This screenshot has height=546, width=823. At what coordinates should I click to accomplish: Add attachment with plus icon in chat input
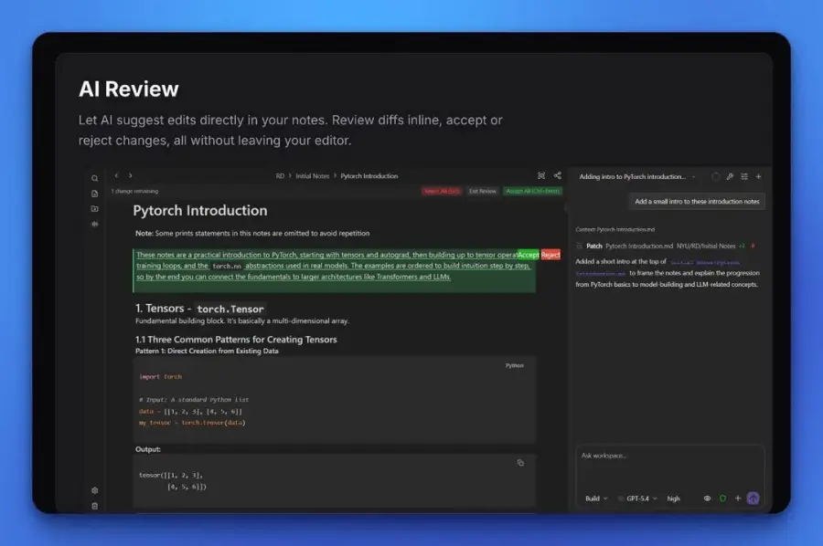point(738,499)
